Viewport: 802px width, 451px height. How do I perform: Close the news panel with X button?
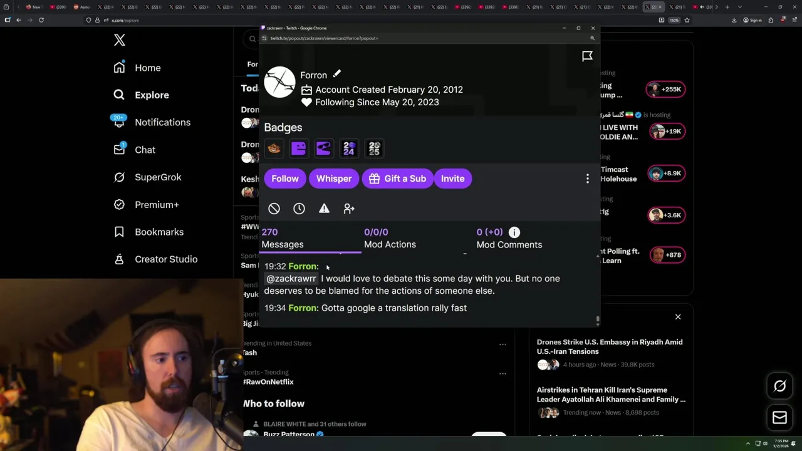click(678, 317)
